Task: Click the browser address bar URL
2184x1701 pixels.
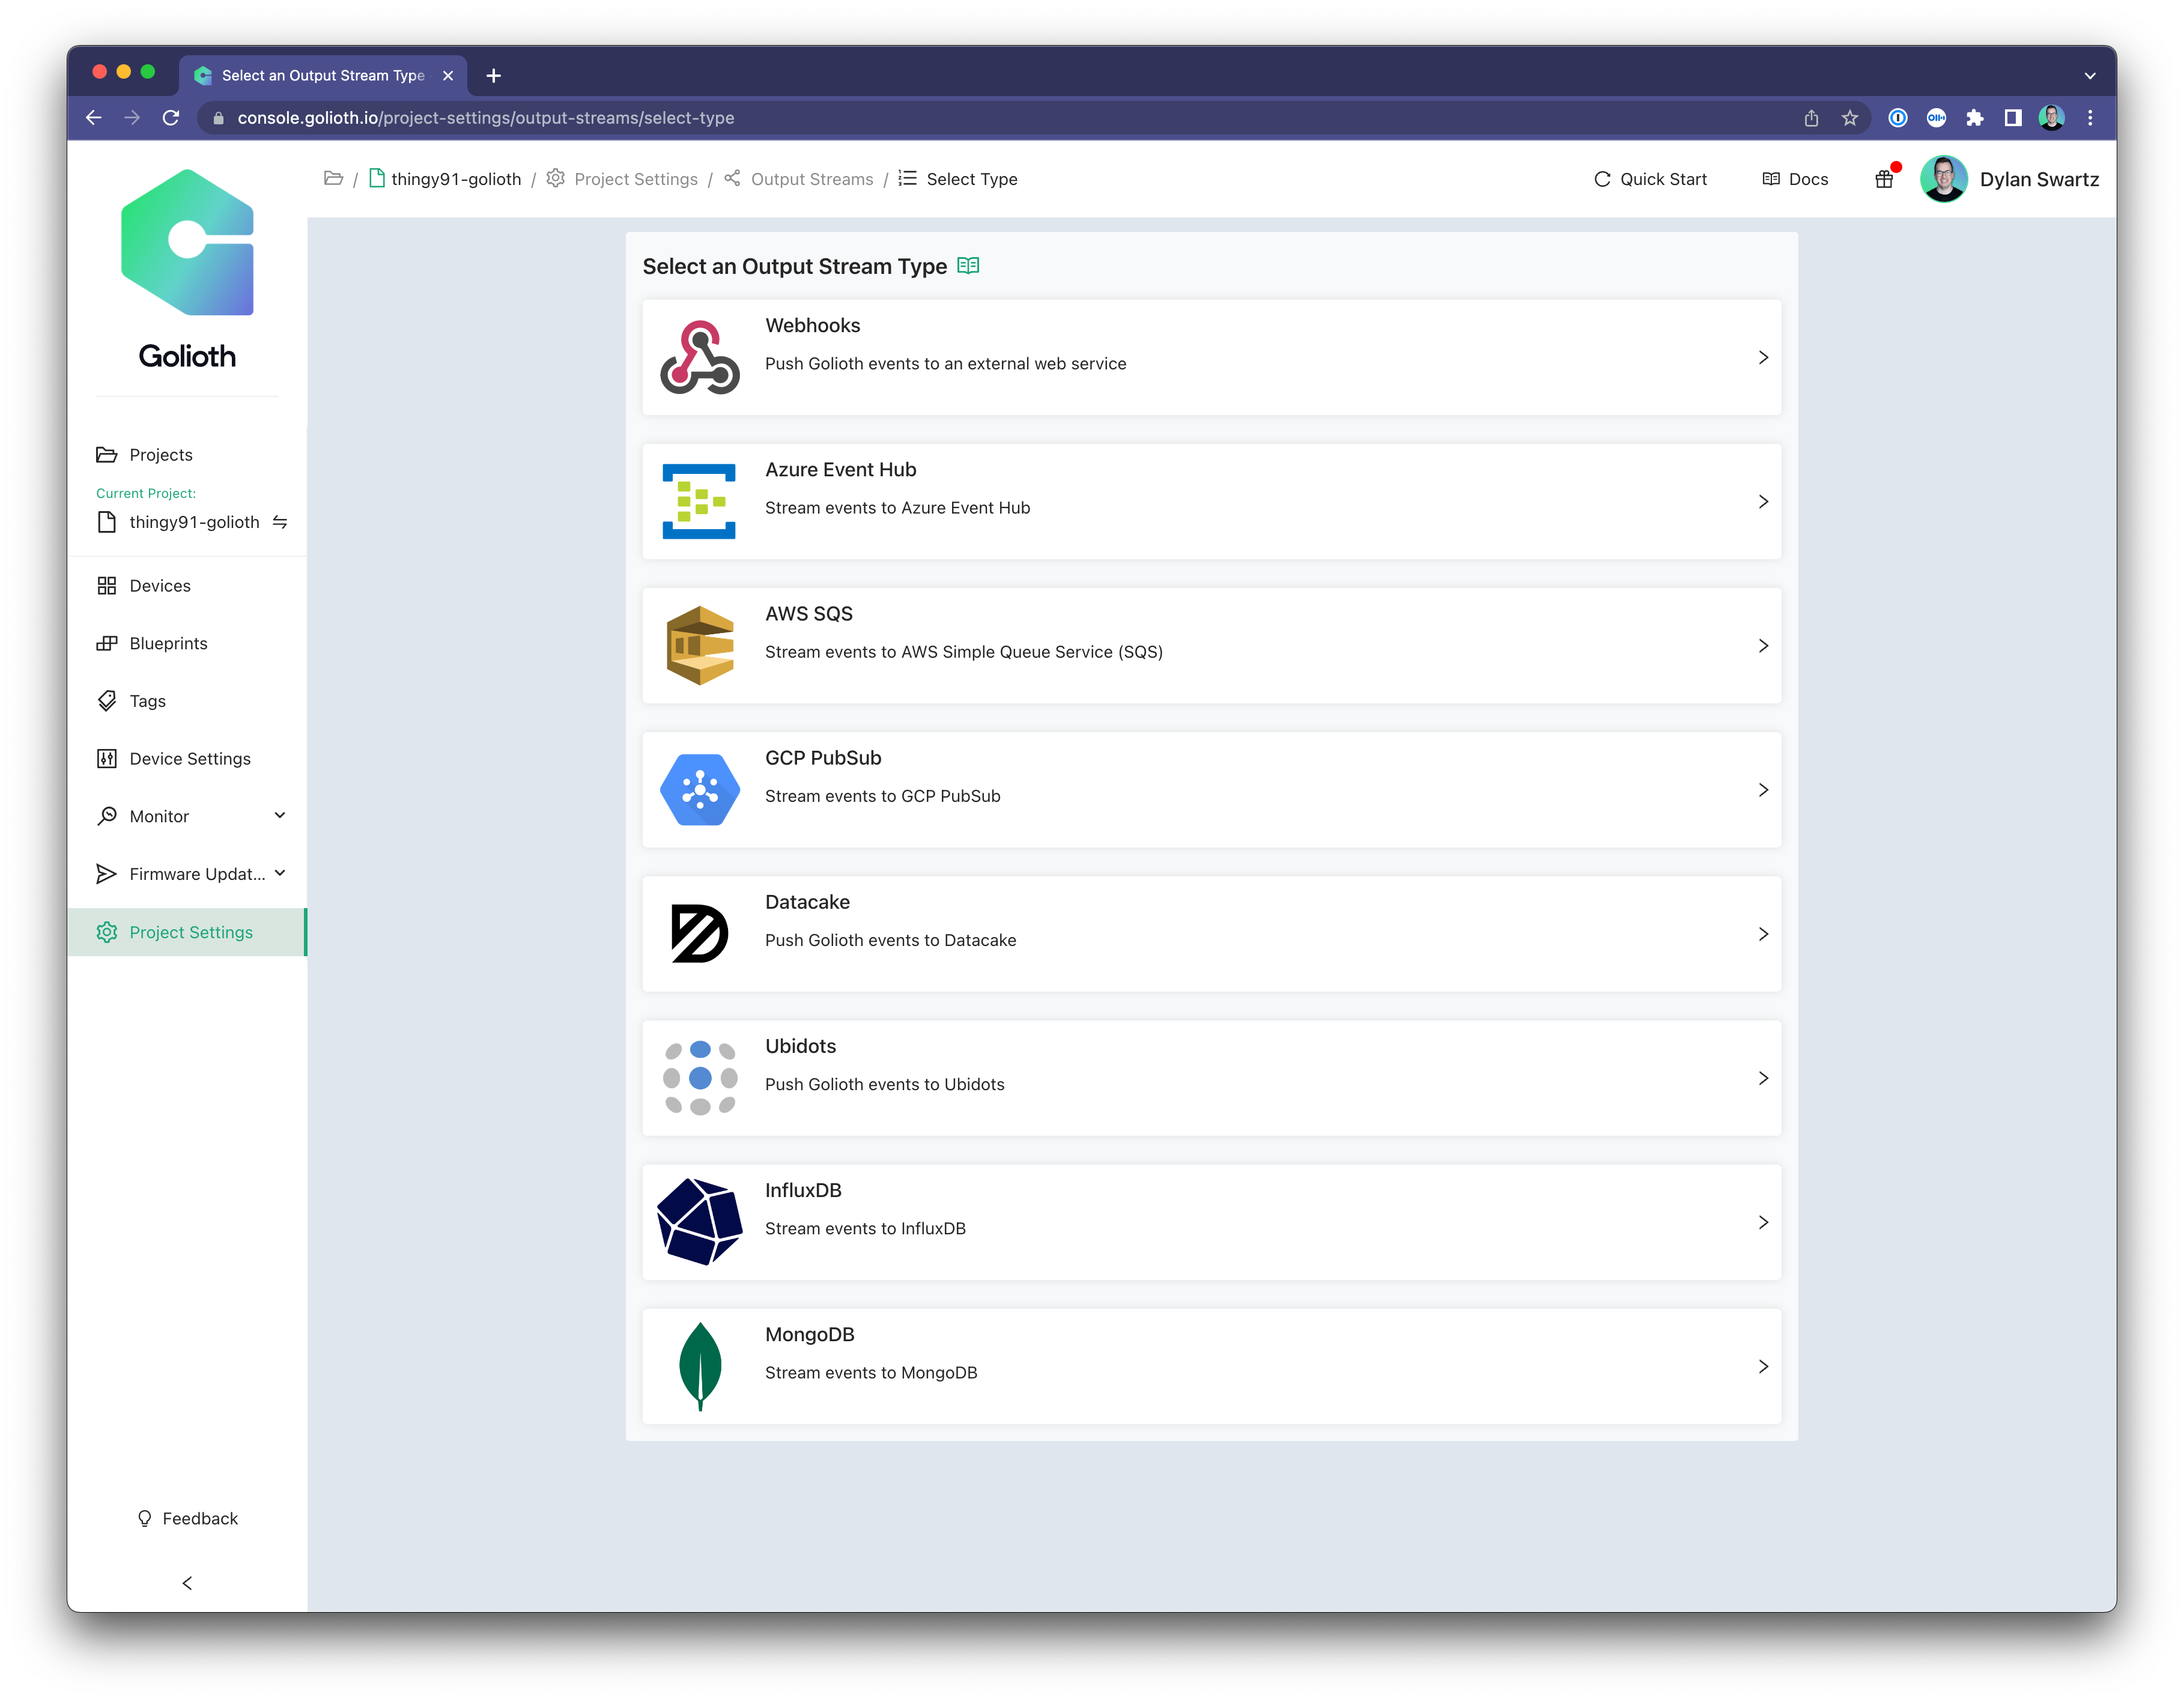Action: [x=485, y=118]
